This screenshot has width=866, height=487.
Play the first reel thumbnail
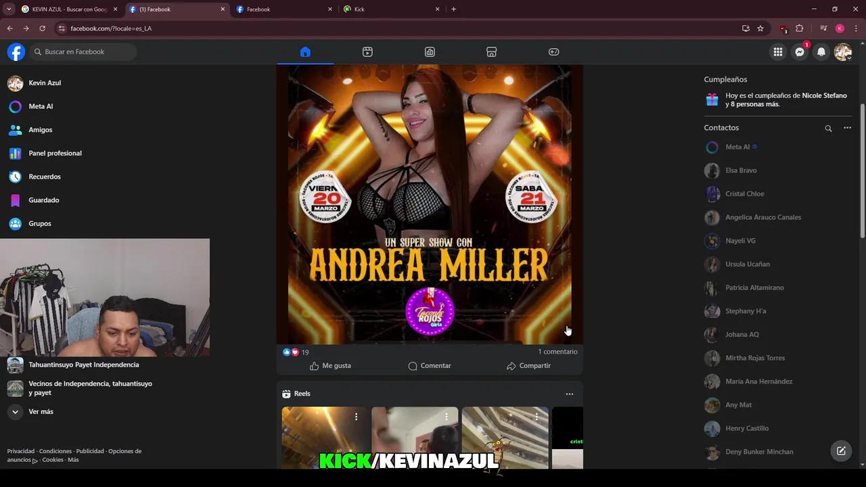325,438
